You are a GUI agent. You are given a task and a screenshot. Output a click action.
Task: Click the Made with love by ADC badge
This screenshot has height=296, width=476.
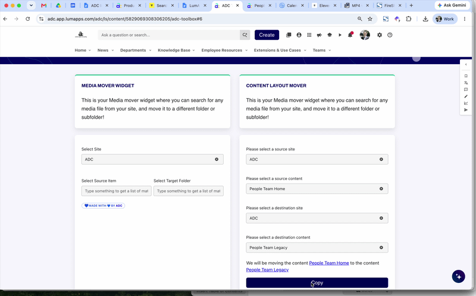(103, 206)
